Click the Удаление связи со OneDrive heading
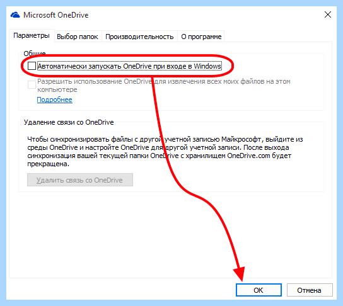Screen dimensions: 343x306 coord(69,122)
